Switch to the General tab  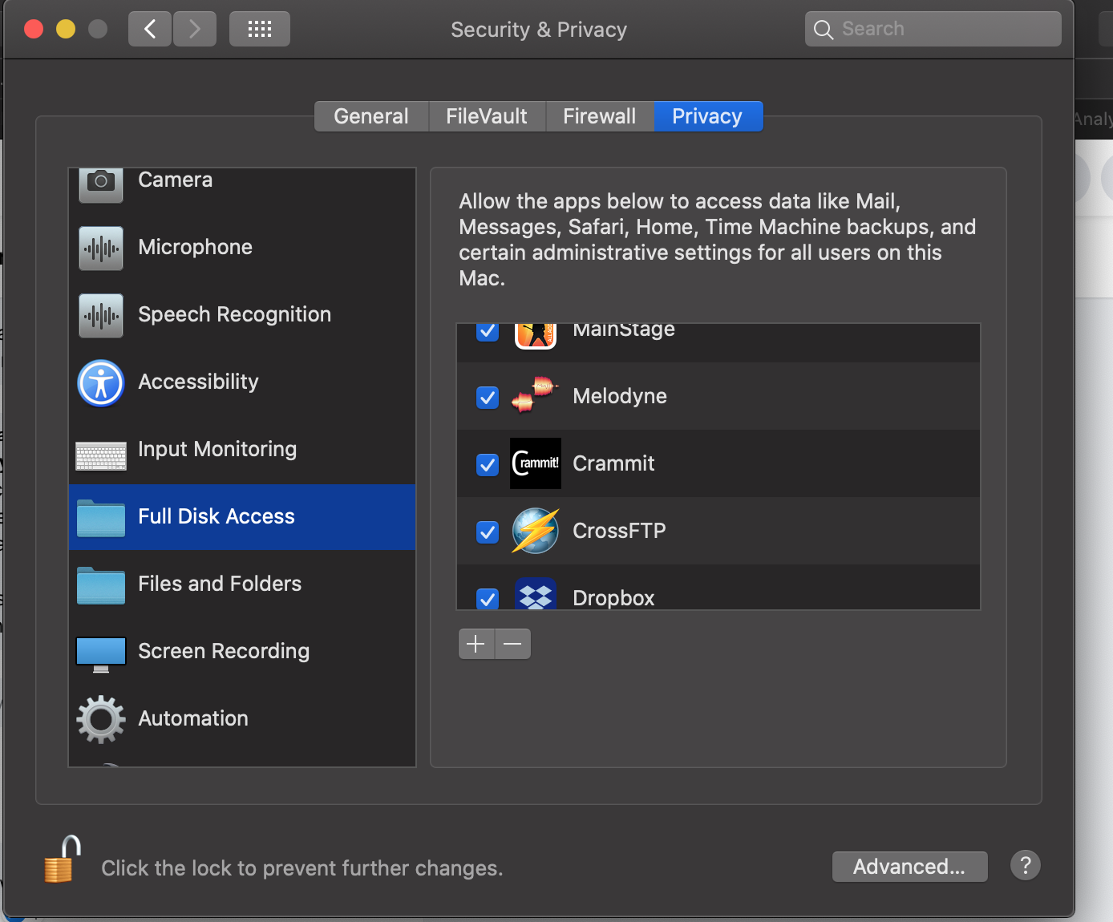(371, 116)
